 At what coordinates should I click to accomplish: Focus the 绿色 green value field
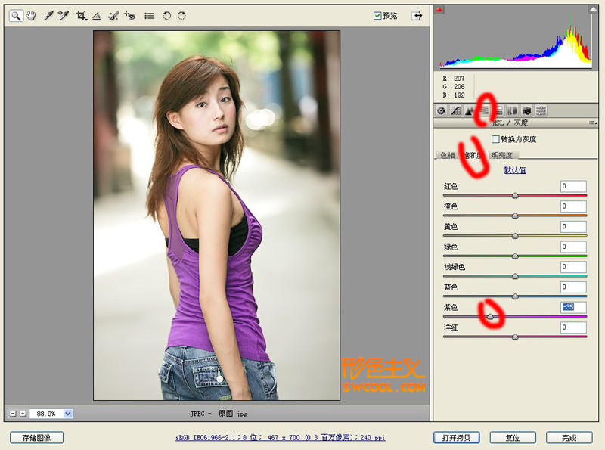coord(573,247)
